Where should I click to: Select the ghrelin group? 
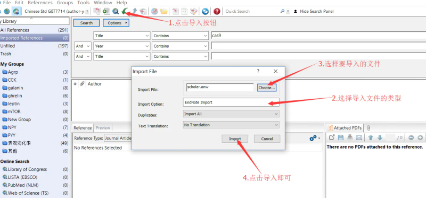(x=35, y=96)
